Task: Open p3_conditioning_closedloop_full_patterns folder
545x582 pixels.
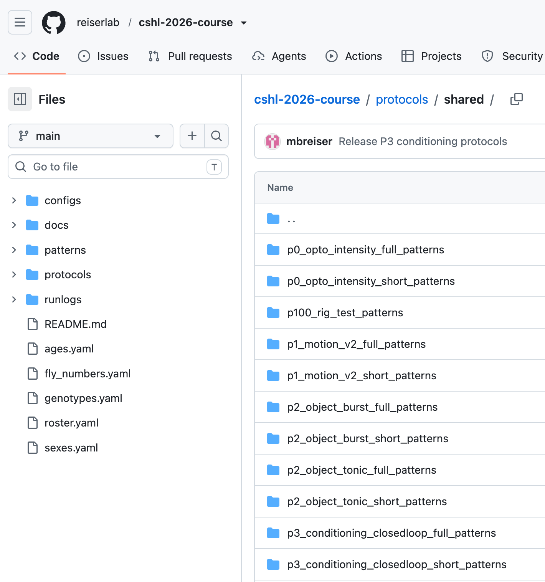Action: (x=391, y=533)
